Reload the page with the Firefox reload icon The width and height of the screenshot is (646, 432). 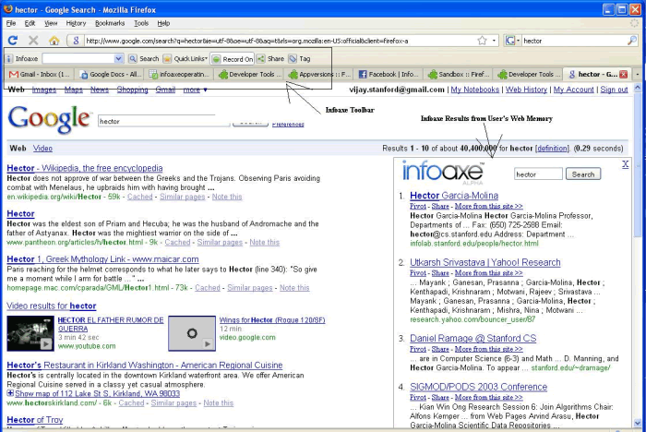[13, 40]
